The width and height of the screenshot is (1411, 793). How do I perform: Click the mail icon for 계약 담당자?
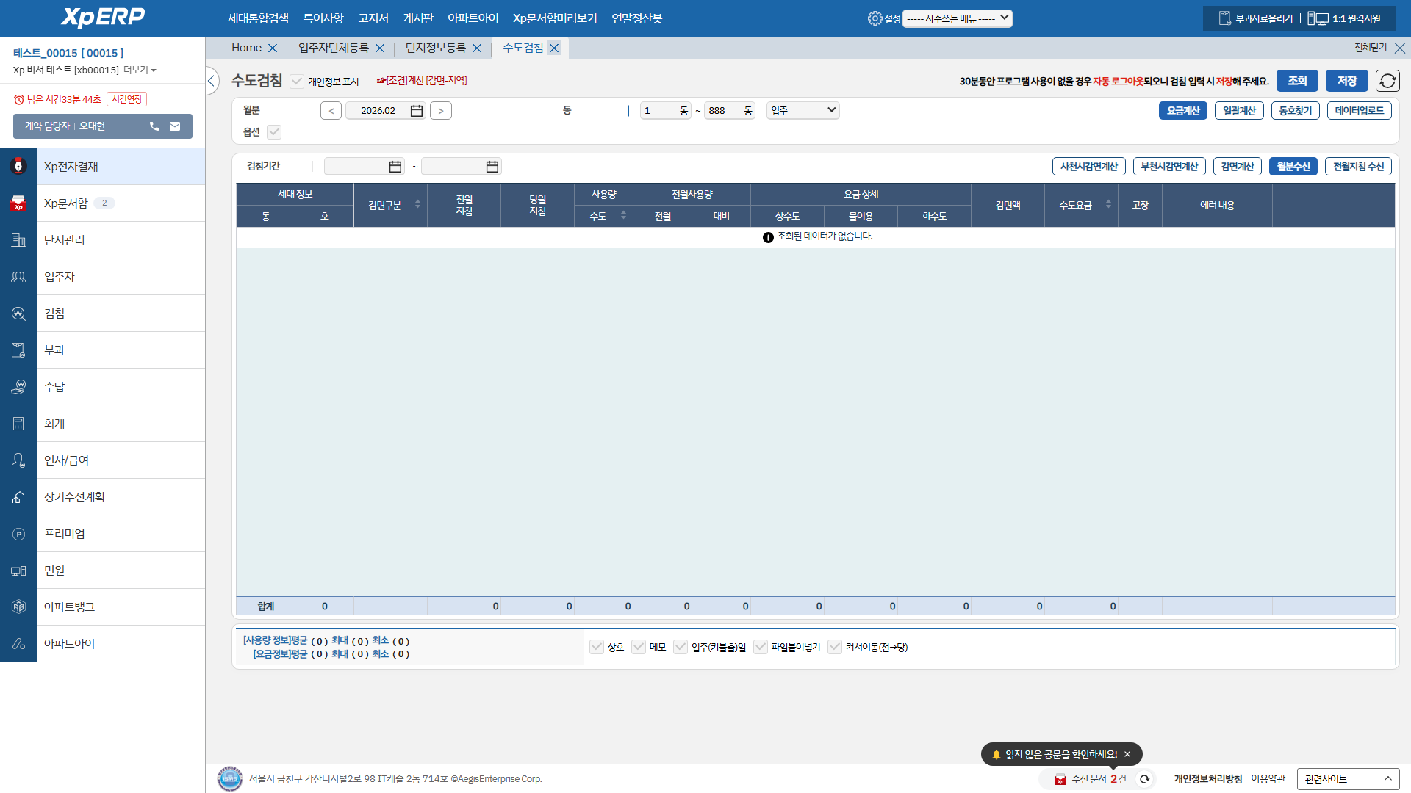coord(175,126)
